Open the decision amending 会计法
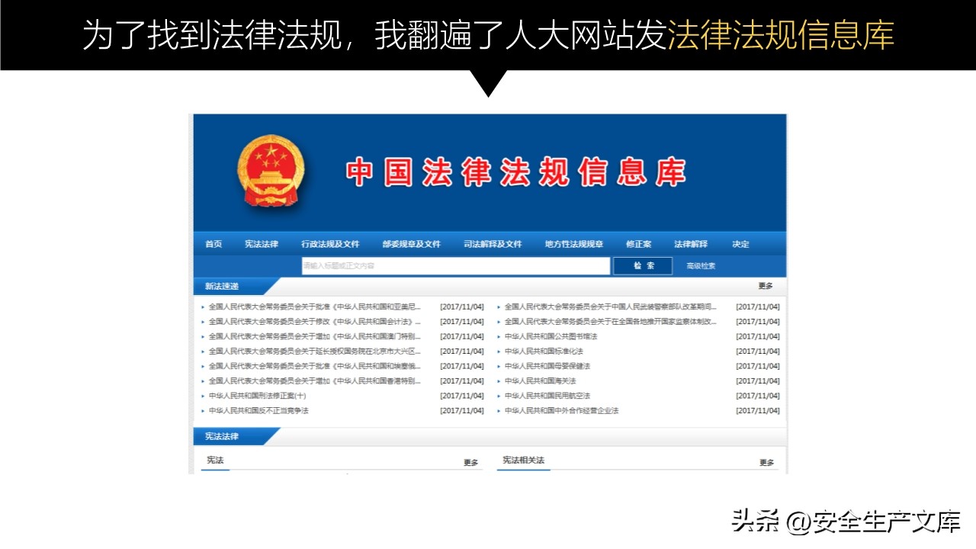This screenshot has height=549, width=976. tap(314, 322)
